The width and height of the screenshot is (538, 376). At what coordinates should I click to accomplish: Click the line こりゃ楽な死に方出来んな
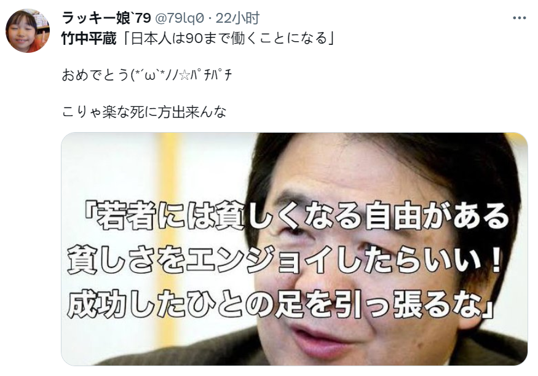coord(144,112)
